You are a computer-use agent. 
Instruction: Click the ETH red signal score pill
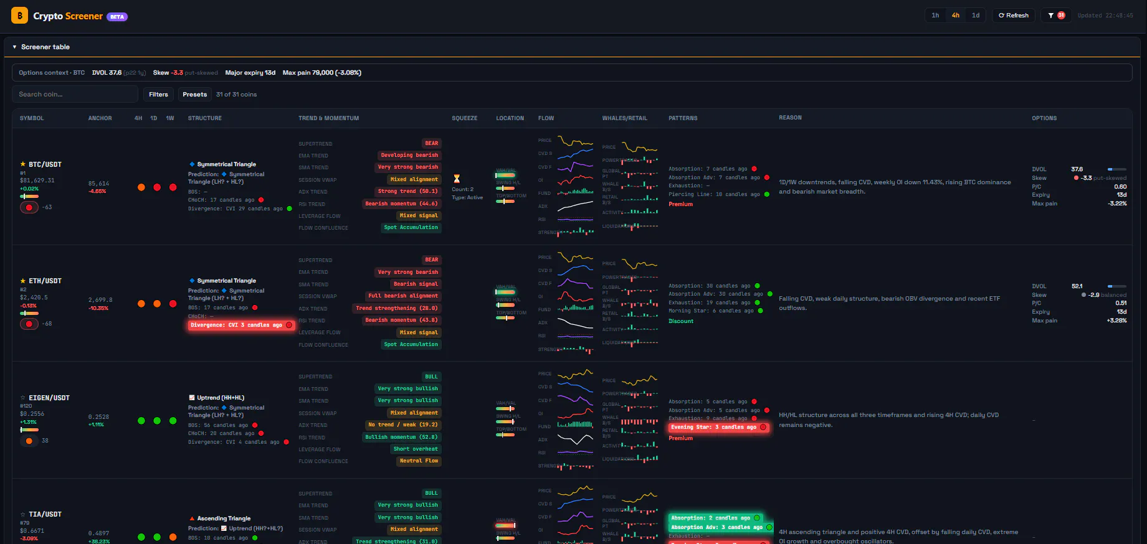click(29, 324)
